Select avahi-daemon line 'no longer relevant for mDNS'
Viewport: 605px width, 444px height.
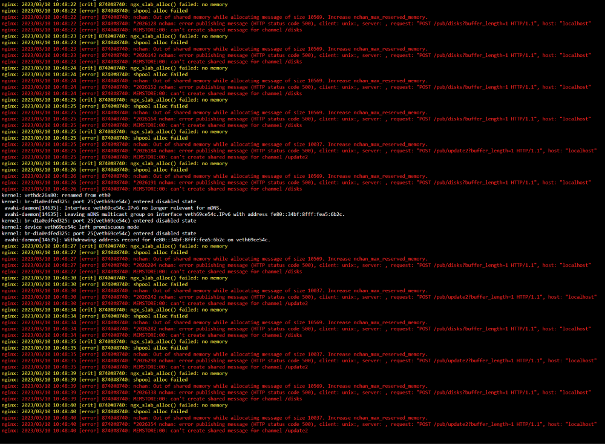pyautogui.click(x=113, y=208)
